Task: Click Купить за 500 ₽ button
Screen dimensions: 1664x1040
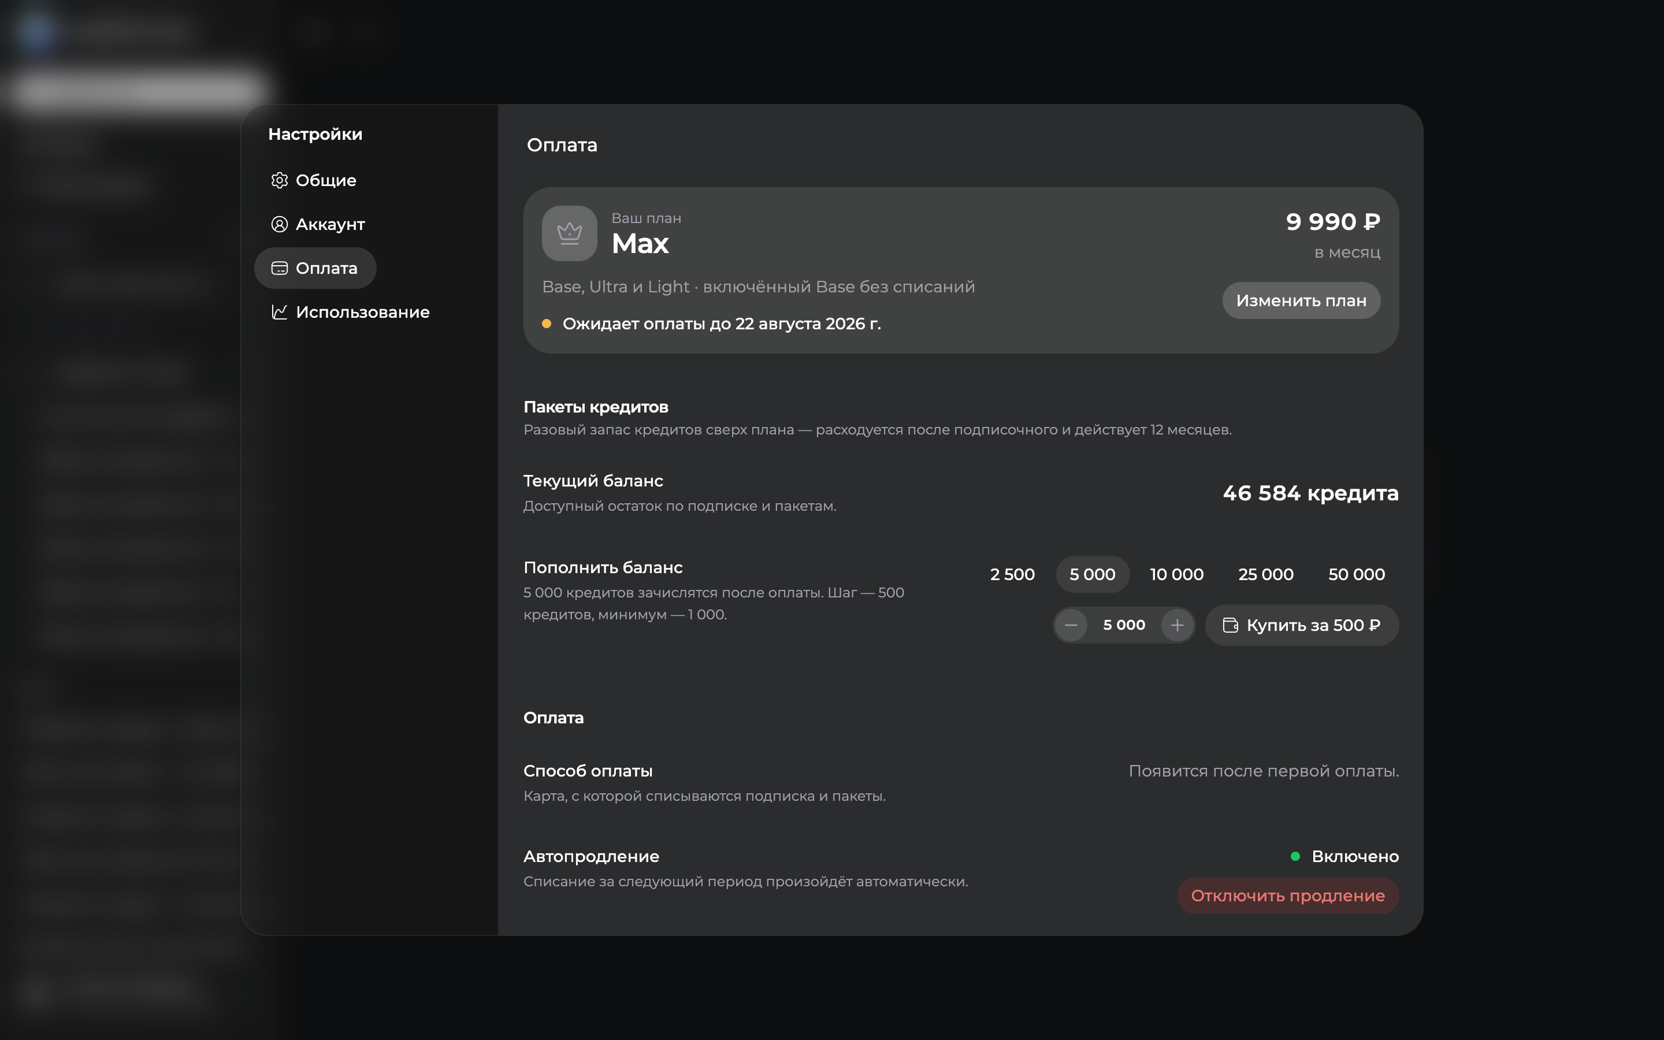Action: [1302, 625]
